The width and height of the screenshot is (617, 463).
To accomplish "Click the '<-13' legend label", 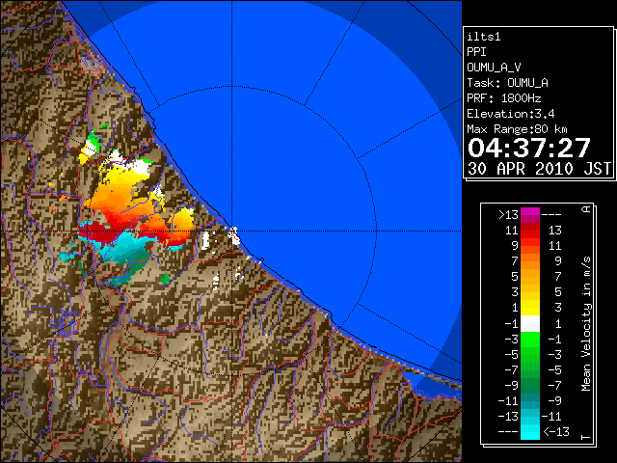I will [556, 432].
